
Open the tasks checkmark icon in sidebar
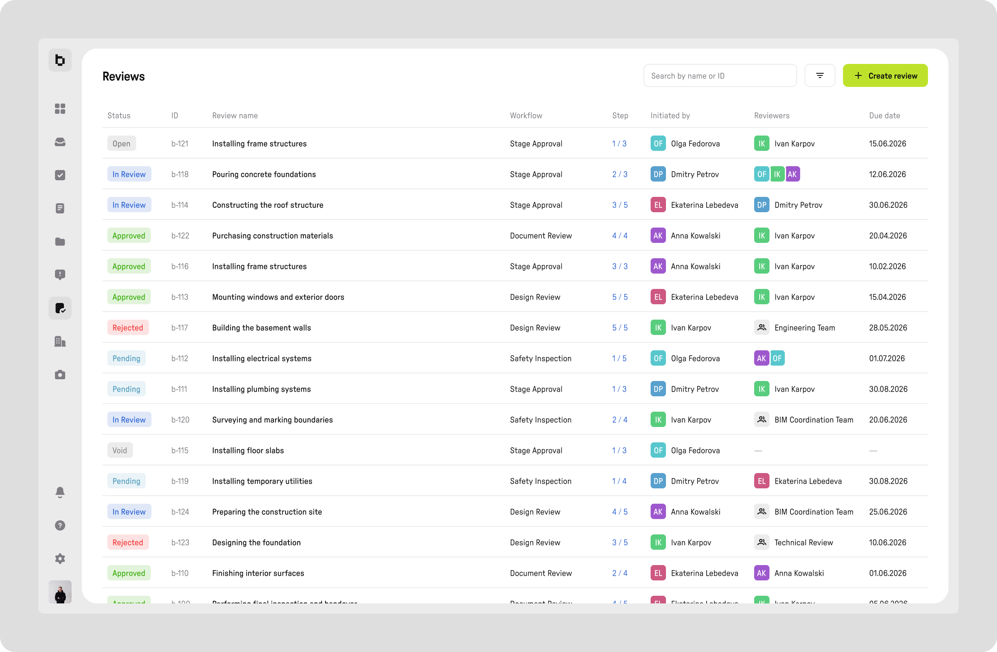point(60,175)
